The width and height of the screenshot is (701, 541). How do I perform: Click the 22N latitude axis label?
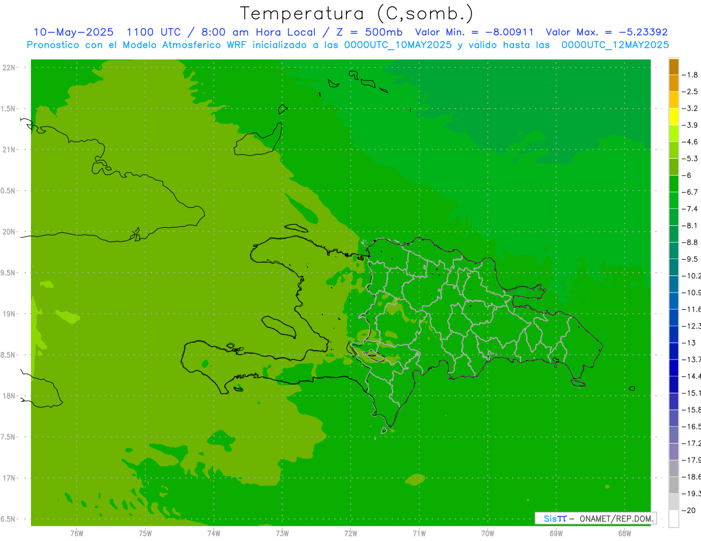(9, 68)
